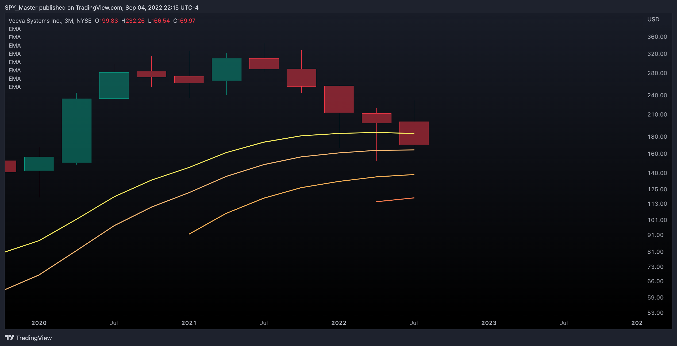Click the high value H232.26

133,21
